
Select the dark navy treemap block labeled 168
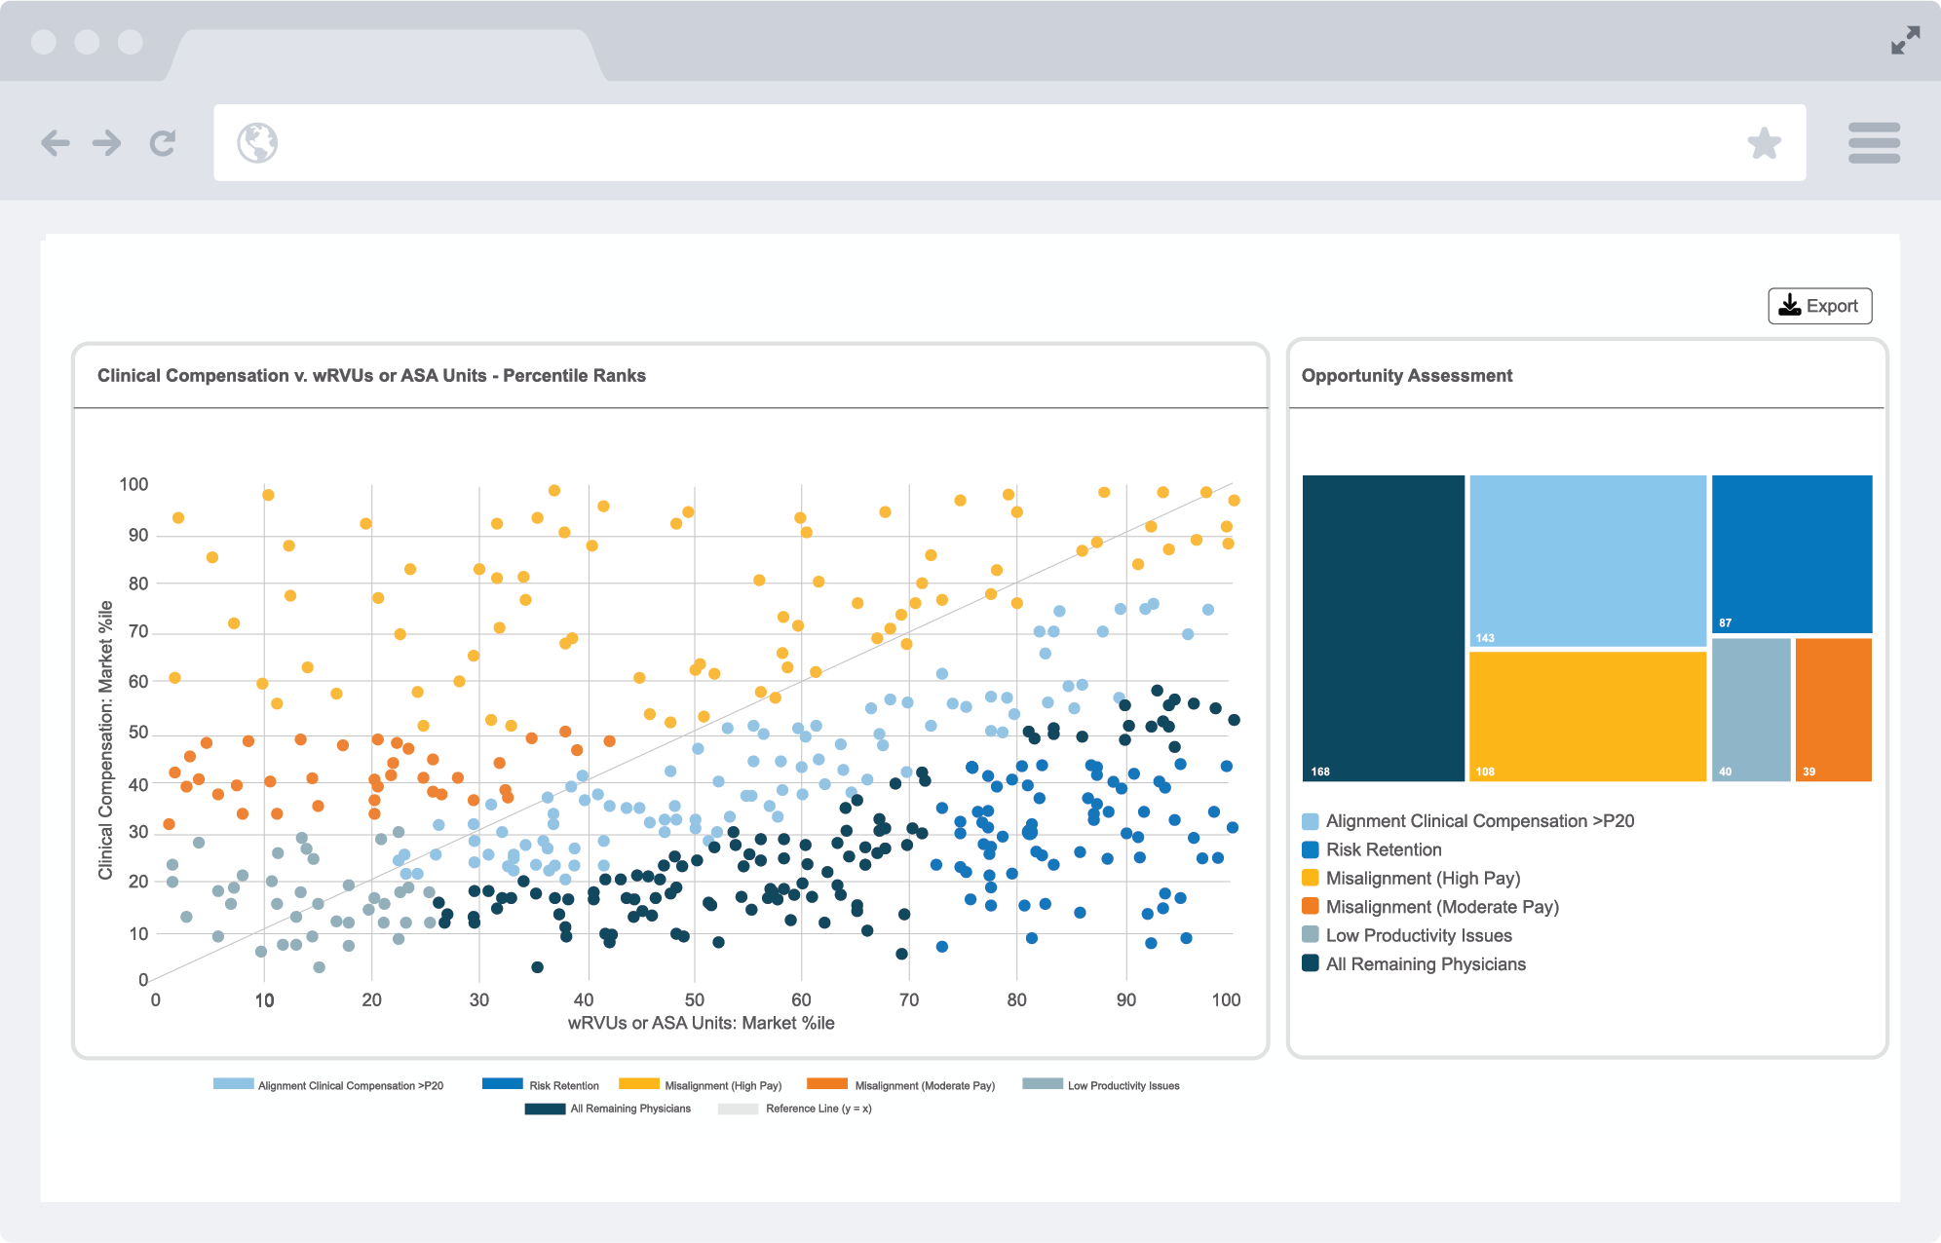coord(1383,627)
